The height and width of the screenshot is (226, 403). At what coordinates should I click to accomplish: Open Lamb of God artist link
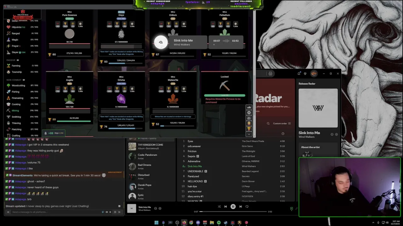248,156
